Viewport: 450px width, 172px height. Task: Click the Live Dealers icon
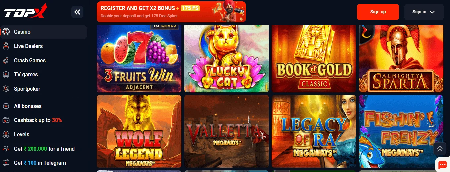6,46
